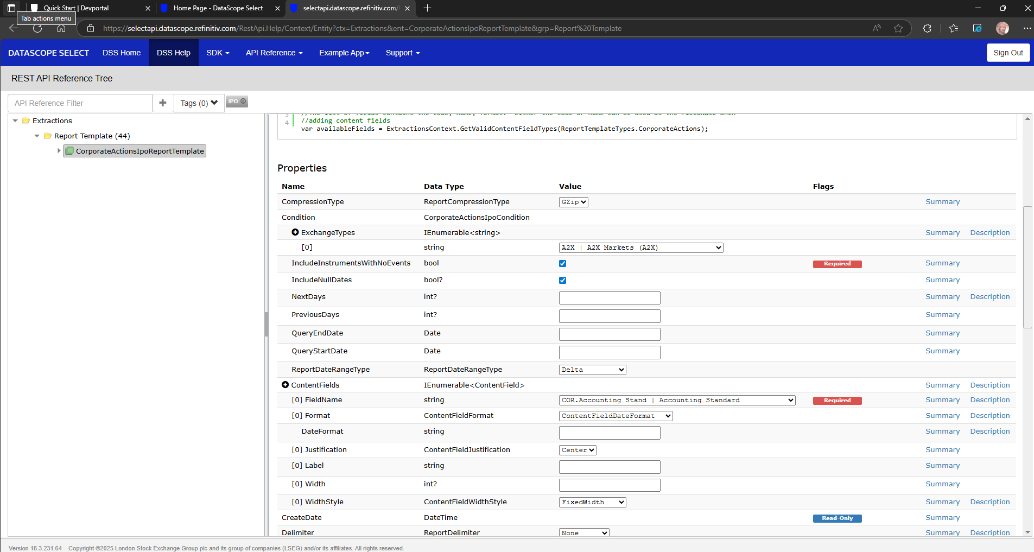Open the Justification Center dropdown
Viewport: 1034px width, 552px height.
578,450
